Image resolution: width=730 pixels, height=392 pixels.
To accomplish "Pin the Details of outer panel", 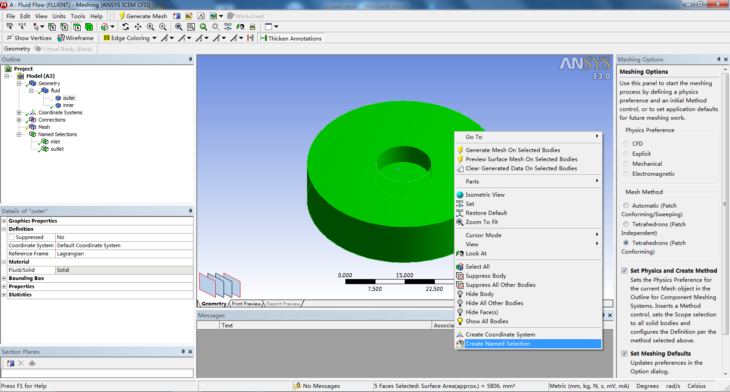I will point(190,211).
